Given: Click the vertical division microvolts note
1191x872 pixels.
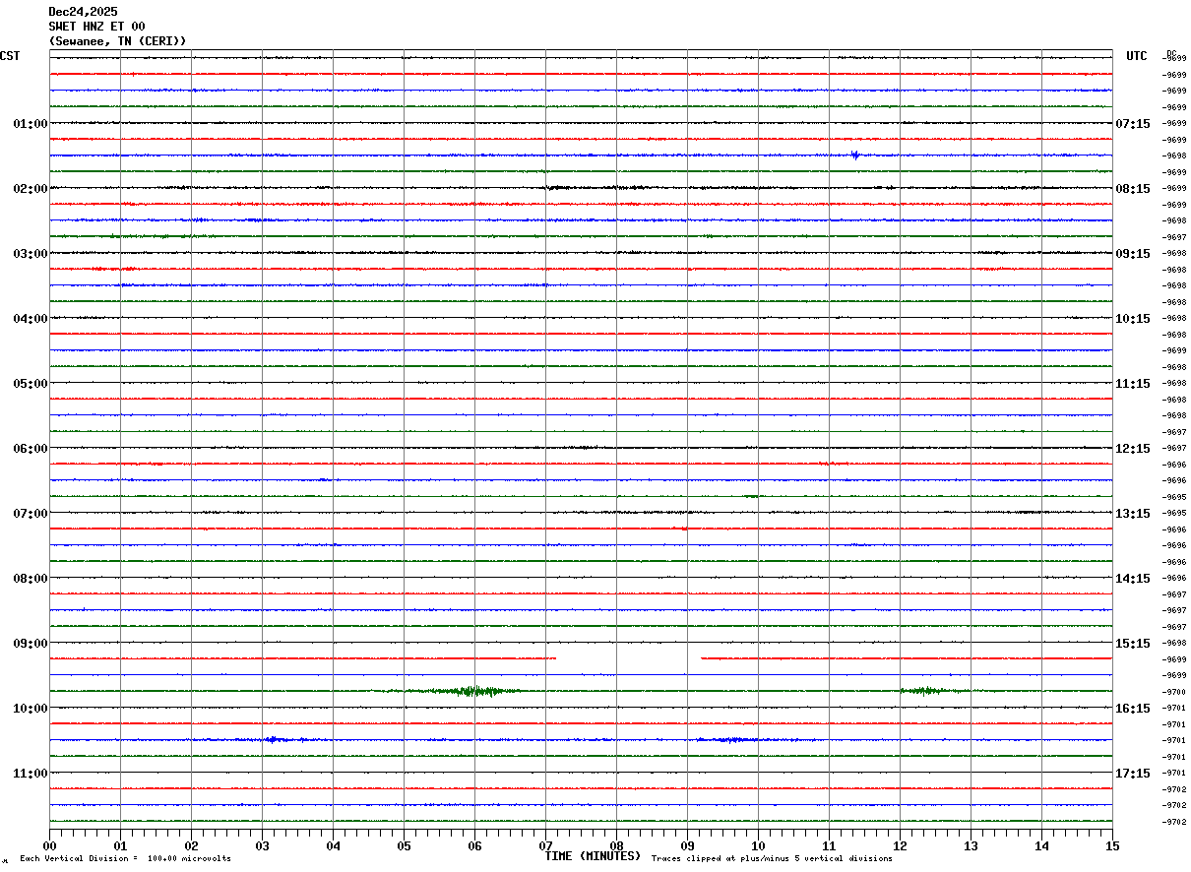Looking at the screenshot, I should [x=125, y=859].
